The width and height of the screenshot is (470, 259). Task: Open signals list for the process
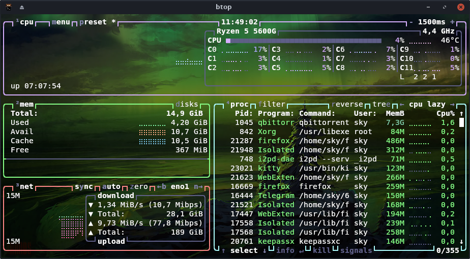(x=356, y=250)
